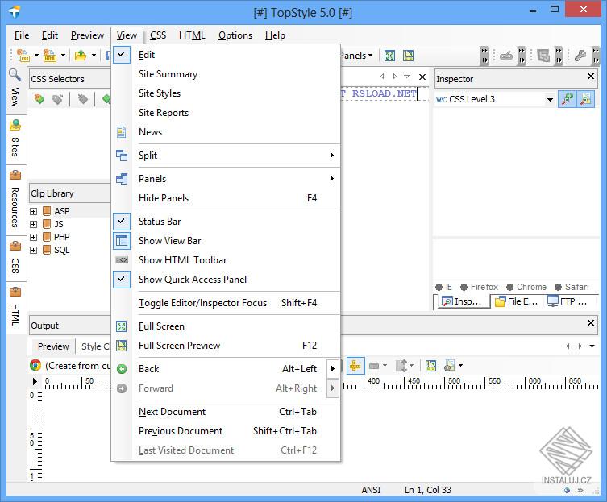Switch to the File Explorer tab
This screenshot has height=502, width=607.
click(x=518, y=301)
